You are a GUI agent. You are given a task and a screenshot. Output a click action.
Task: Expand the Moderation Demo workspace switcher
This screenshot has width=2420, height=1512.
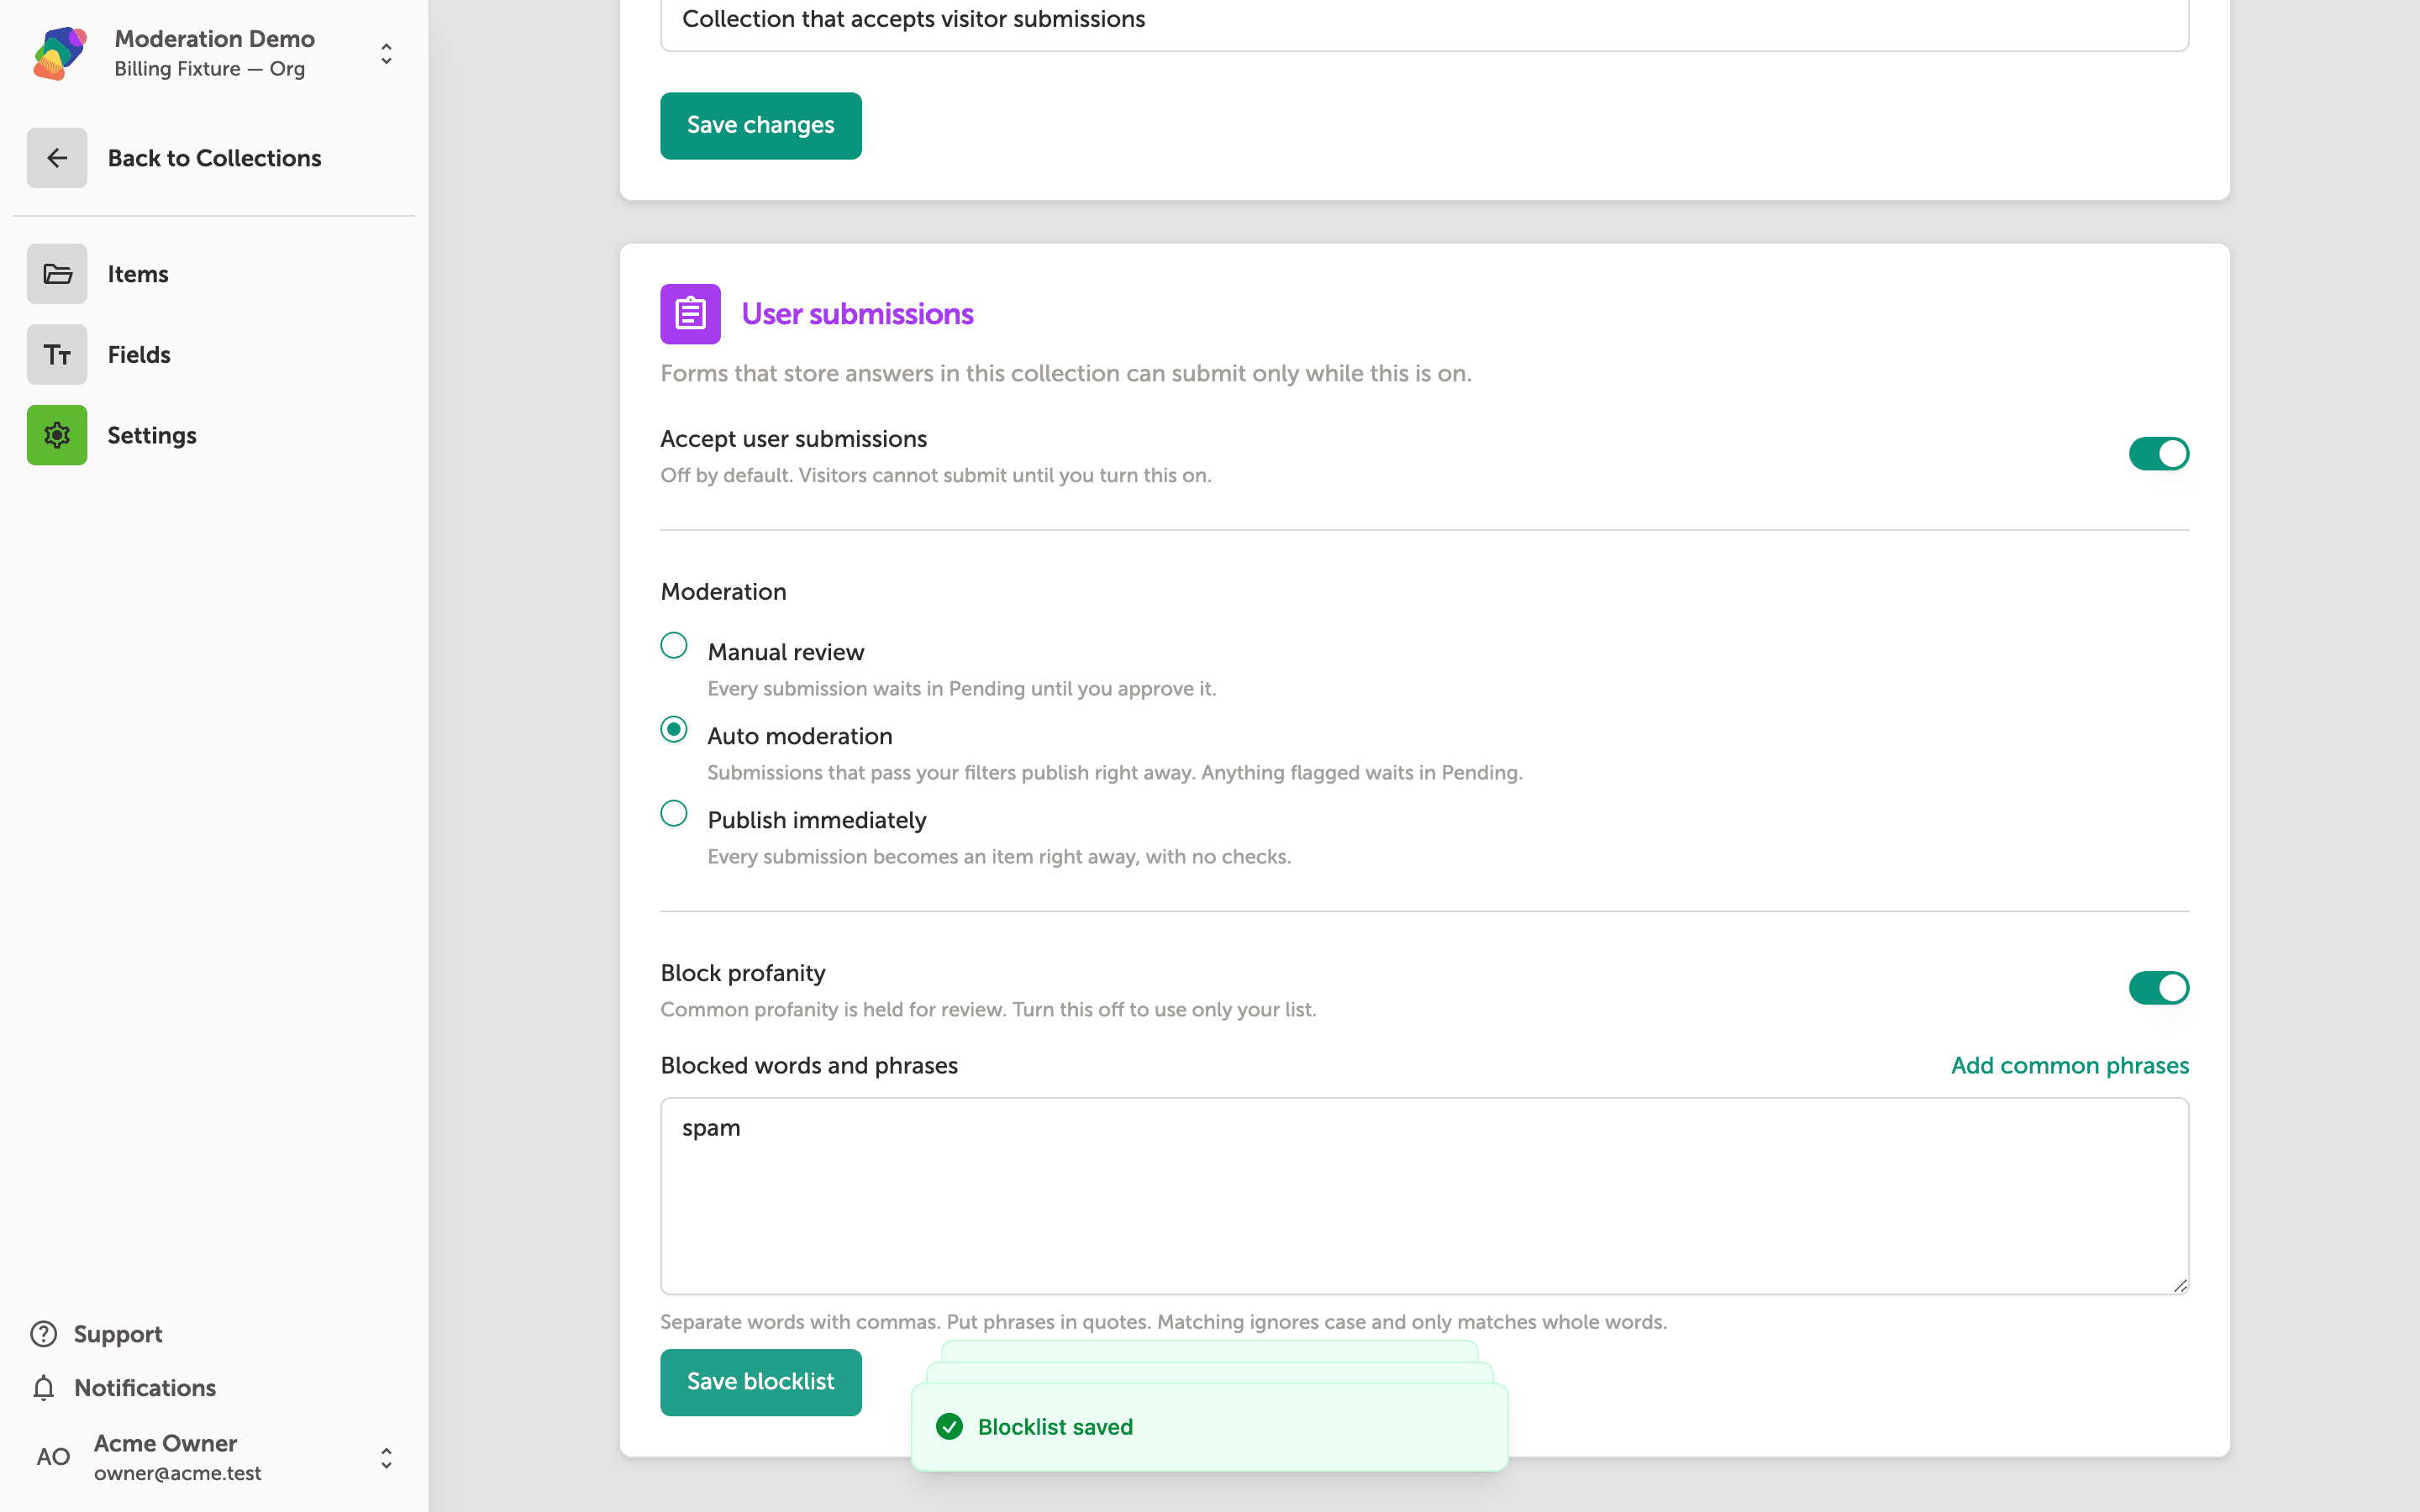coord(386,54)
